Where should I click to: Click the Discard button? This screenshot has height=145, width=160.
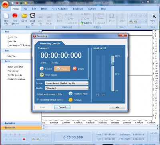tap(62, 107)
